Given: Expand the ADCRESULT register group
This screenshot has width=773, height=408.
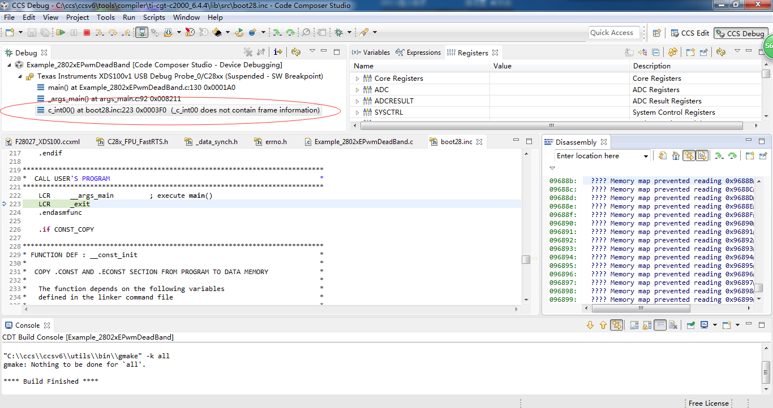Looking at the screenshot, I should (357, 101).
